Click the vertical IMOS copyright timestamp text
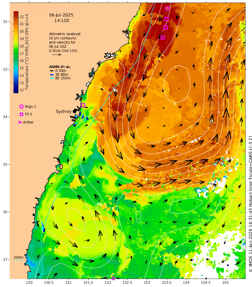The image size is (252, 287). (x=250, y=204)
